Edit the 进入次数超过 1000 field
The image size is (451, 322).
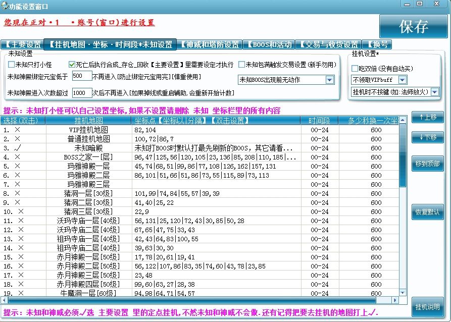(82, 93)
